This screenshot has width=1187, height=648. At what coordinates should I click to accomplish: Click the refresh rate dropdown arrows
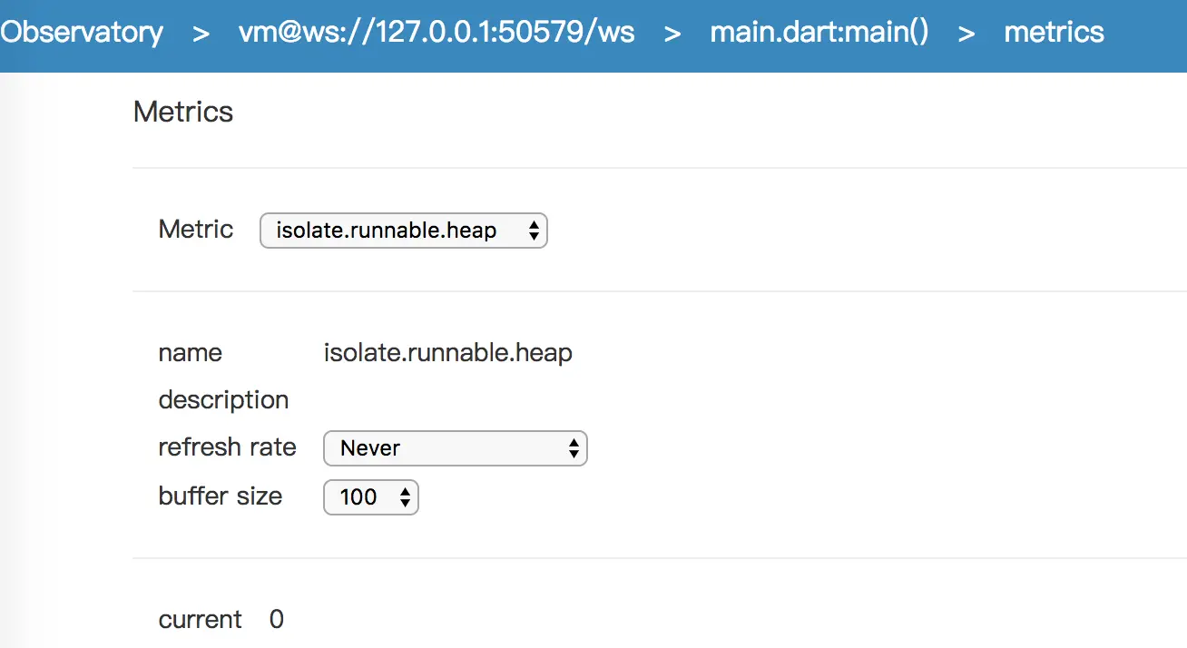click(x=574, y=448)
